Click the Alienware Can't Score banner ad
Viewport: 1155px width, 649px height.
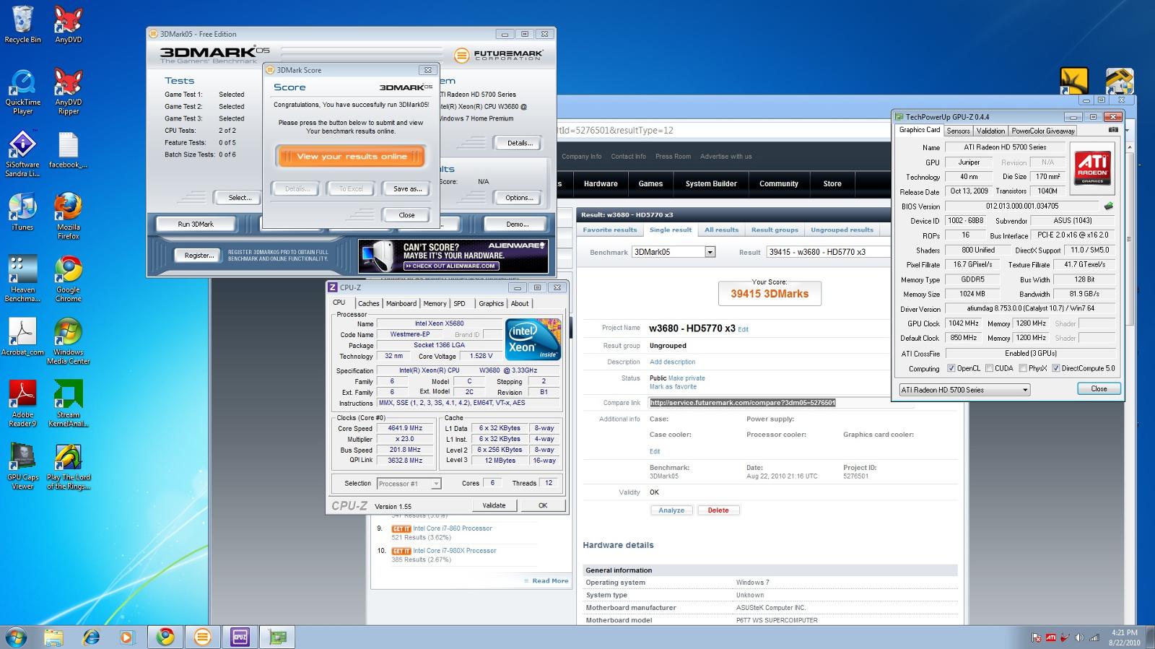pyautogui.click(x=453, y=256)
